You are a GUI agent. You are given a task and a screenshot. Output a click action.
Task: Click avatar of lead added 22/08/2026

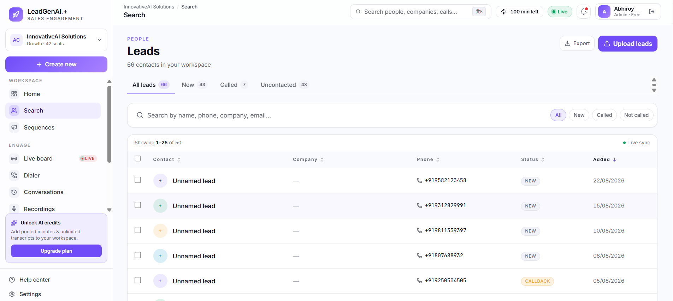[x=160, y=181]
